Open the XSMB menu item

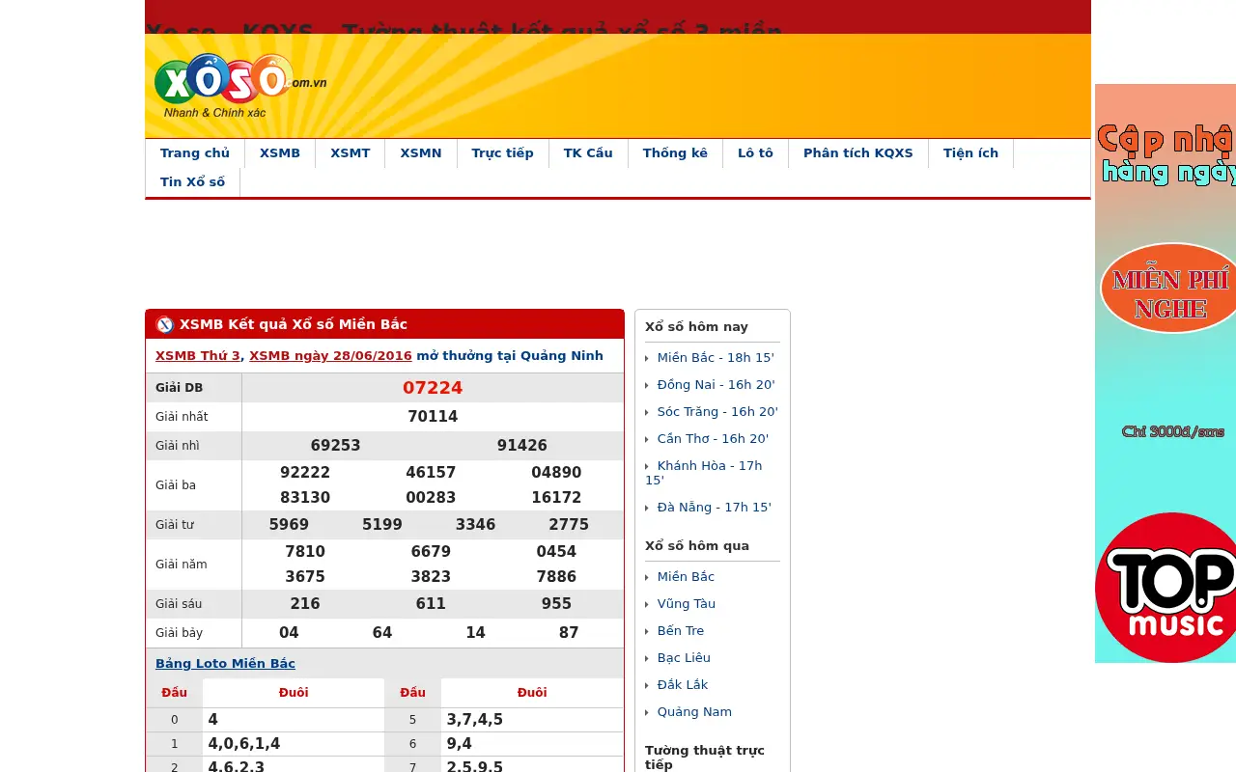point(280,153)
